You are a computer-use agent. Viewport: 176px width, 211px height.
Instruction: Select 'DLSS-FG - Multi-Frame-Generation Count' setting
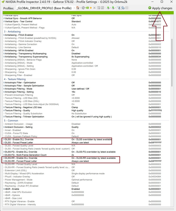pos(87,155)
